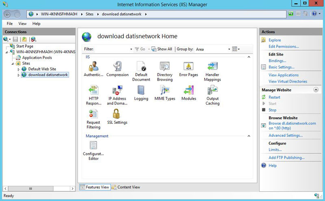This screenshot has width=325, height=201.
Task: Open View Virtual Directories link
Action: point(288,81)
